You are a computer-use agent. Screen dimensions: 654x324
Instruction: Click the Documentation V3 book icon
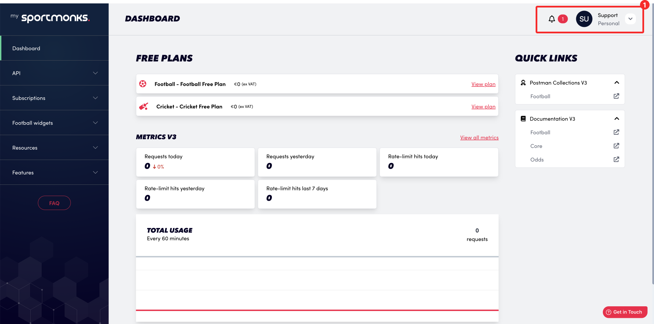523,119
